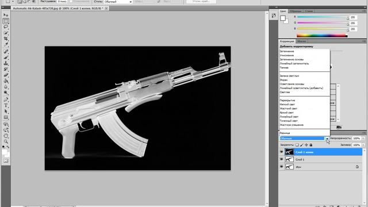Open the Color panel options menu
The width and height of the screenshot is (368, 207).
coord(364,11)
